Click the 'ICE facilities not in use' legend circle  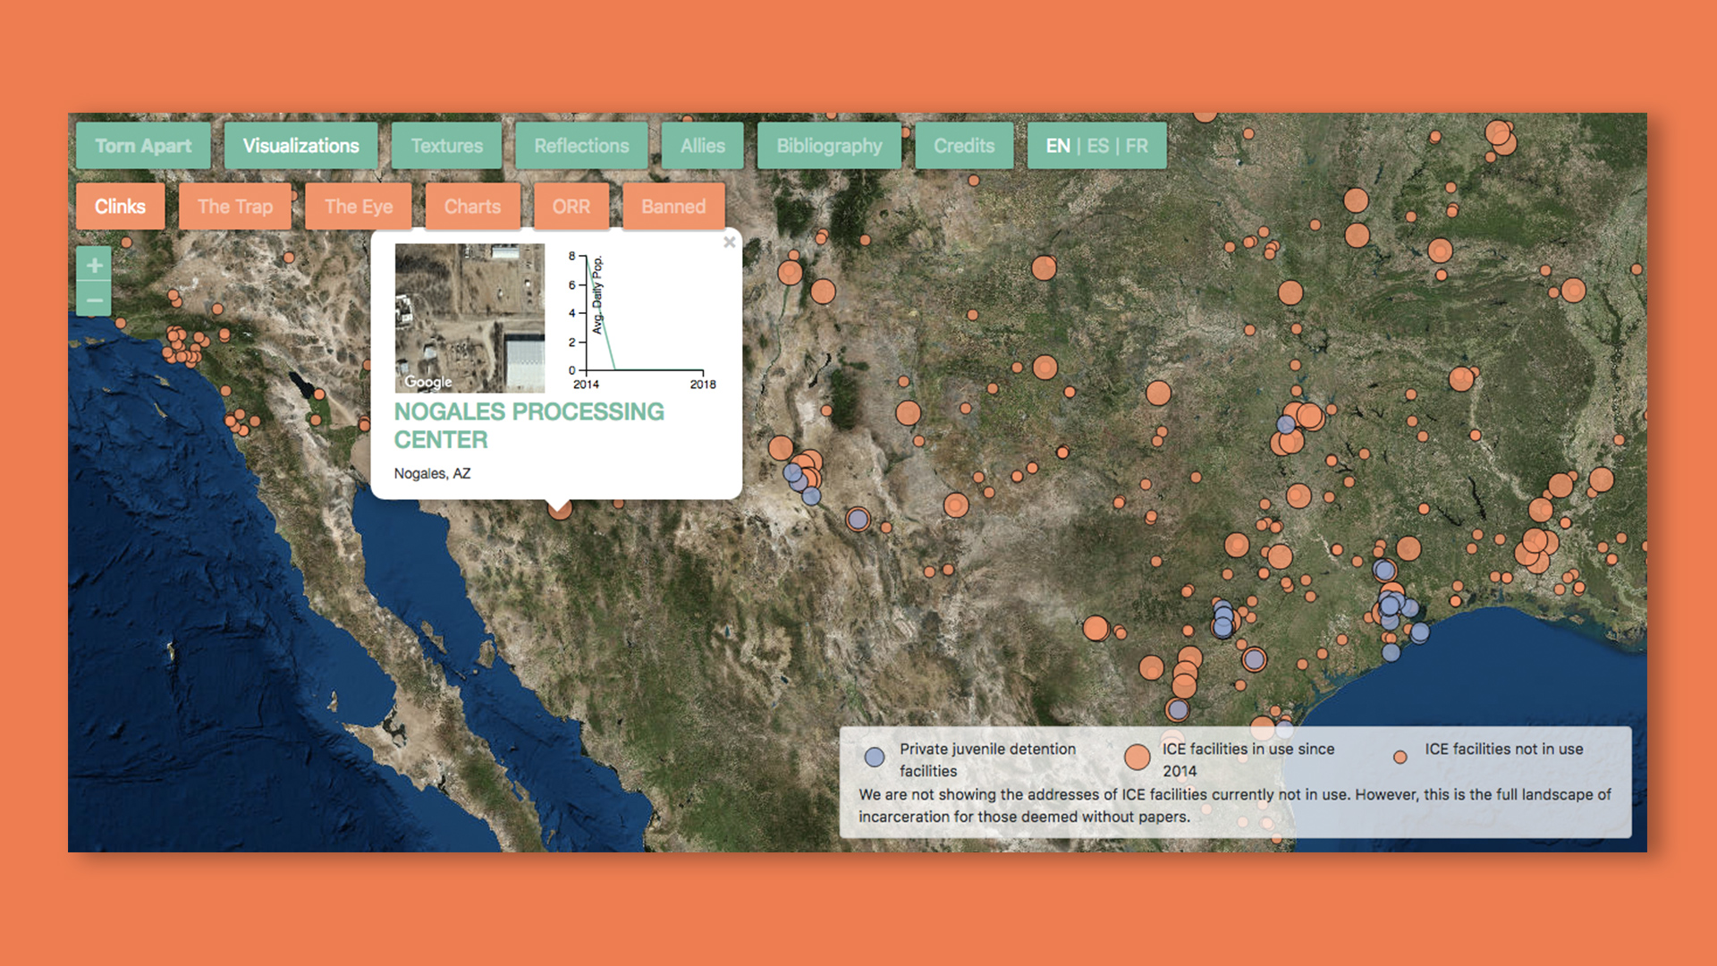click(x=1400, y=756)
